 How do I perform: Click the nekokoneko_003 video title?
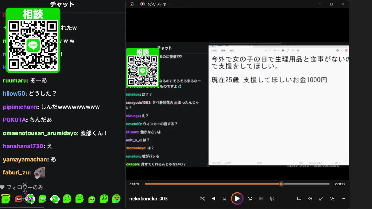tap(149, 199)
